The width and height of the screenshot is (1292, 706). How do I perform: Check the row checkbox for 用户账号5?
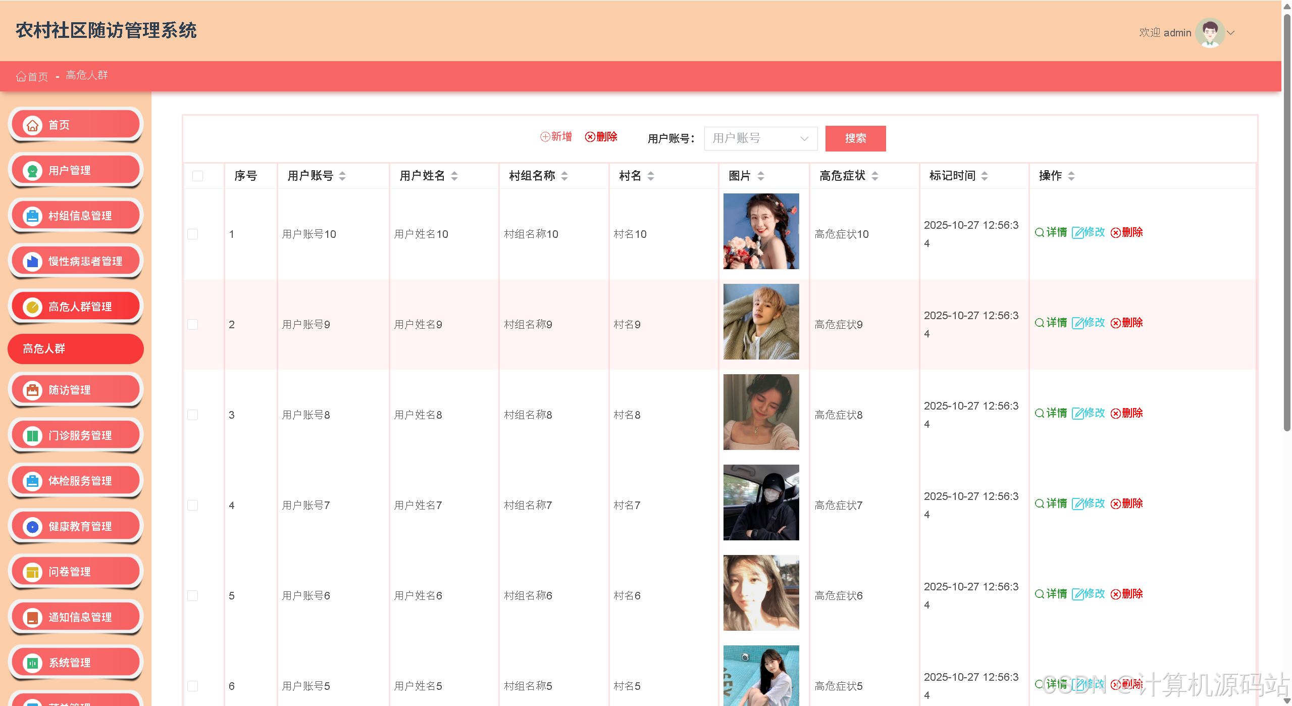coord(192,686)
